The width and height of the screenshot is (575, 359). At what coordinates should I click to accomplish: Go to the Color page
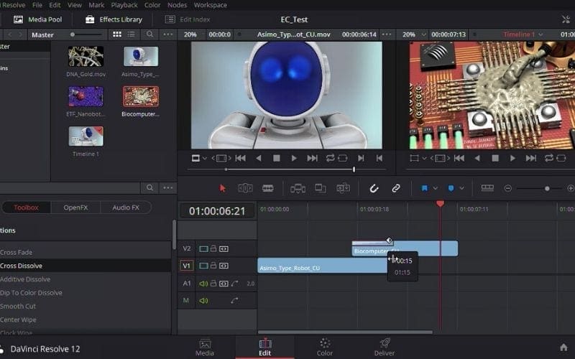click(325, 348)
